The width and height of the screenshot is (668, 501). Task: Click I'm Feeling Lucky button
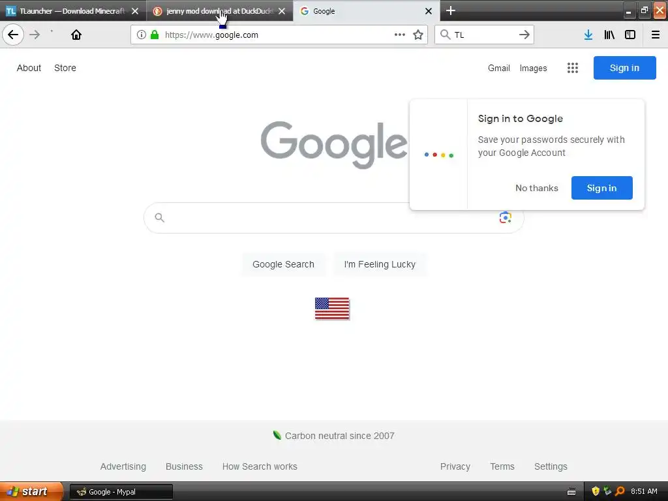(x=380, y=264)
